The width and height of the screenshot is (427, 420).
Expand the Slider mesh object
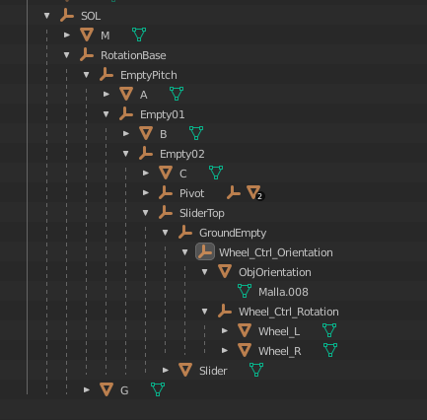pyautogui.click(x=166, y=370)
